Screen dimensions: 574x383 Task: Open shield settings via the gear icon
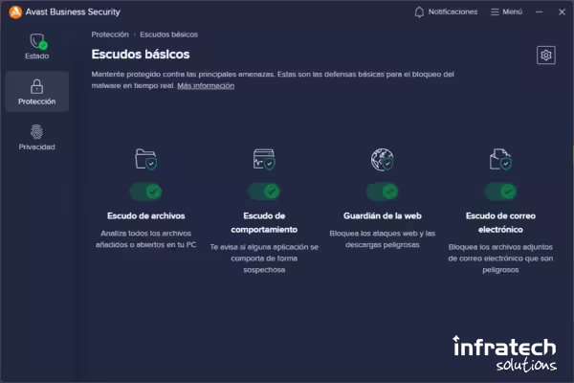[546, 56]
